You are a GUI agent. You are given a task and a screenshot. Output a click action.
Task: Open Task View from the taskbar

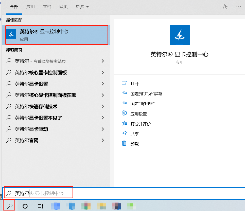40,205
